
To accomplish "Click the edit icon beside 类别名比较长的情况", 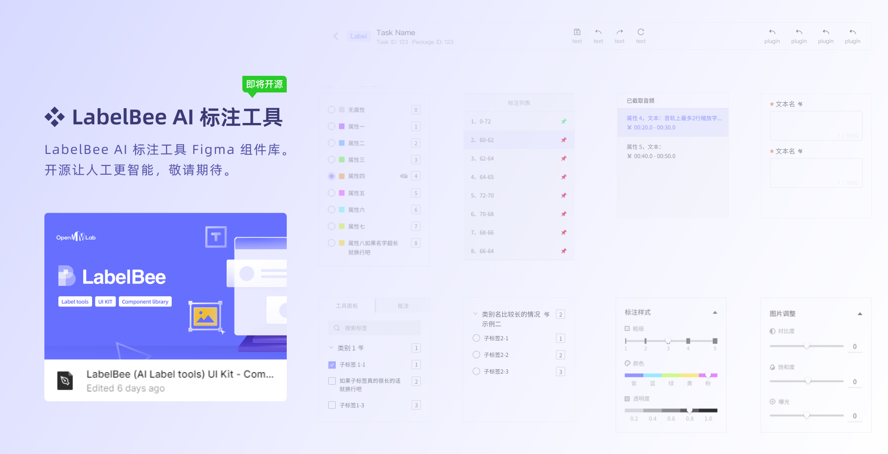I will point(547,314).
